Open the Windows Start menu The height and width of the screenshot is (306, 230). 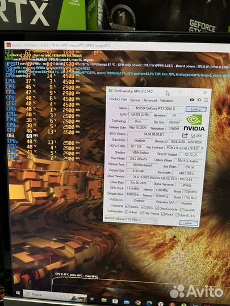[x=18, y=293]
